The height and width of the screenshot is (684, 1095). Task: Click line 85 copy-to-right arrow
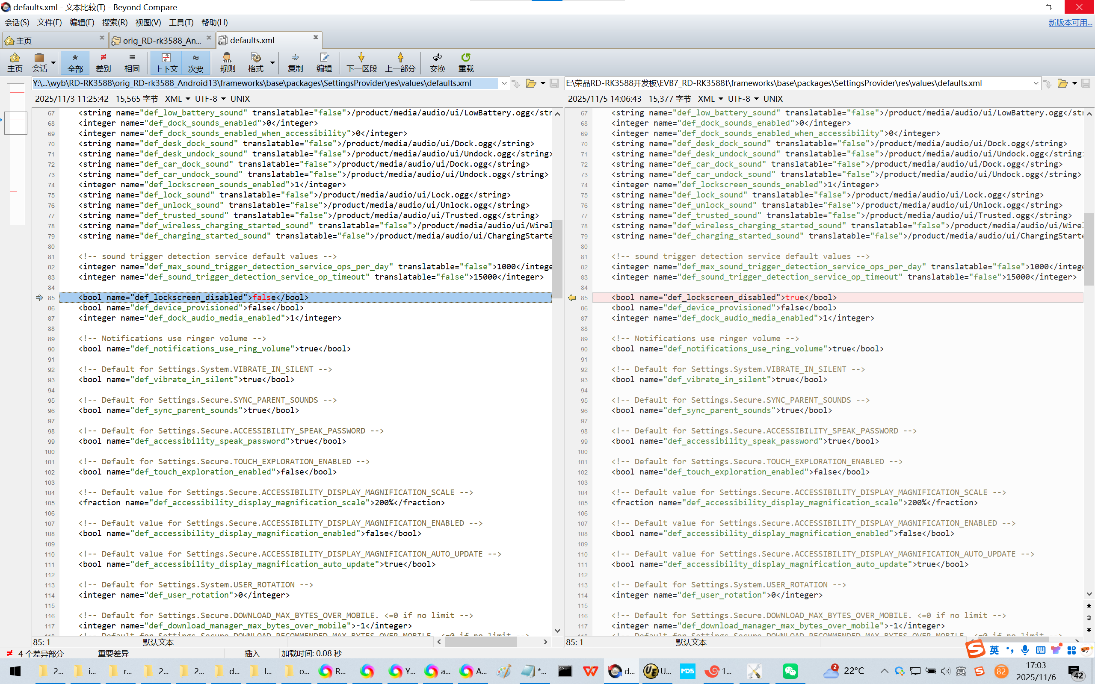(39, 298)
